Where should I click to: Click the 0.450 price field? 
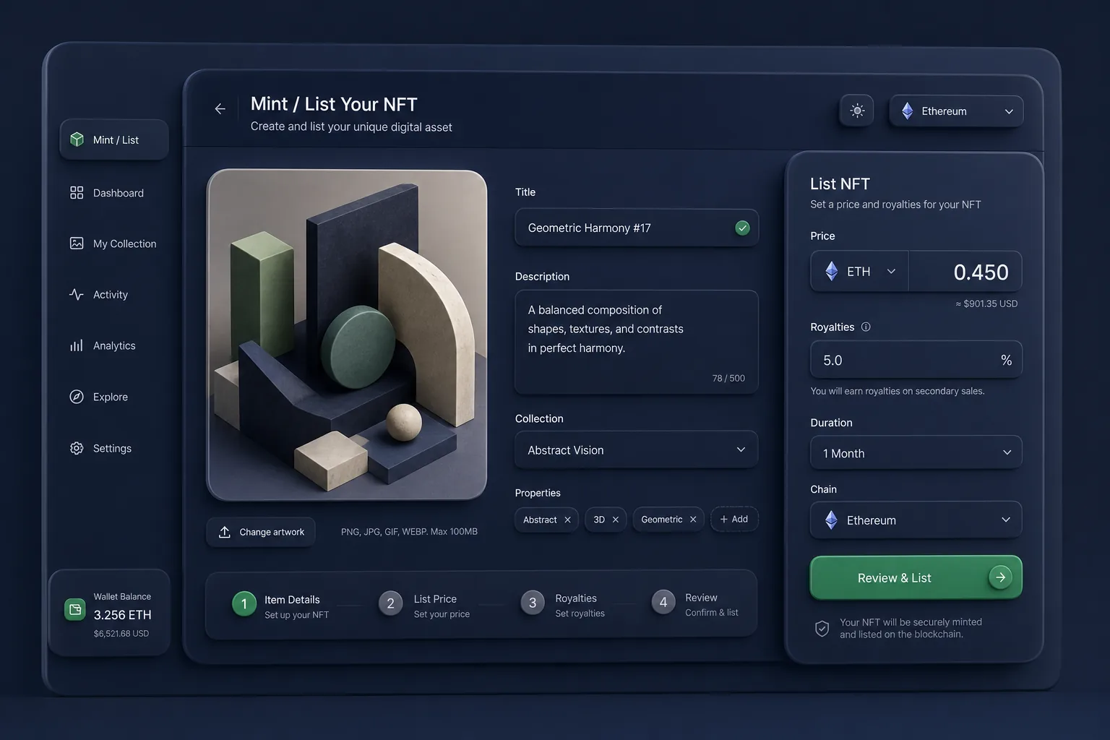(x=965, y=272)
